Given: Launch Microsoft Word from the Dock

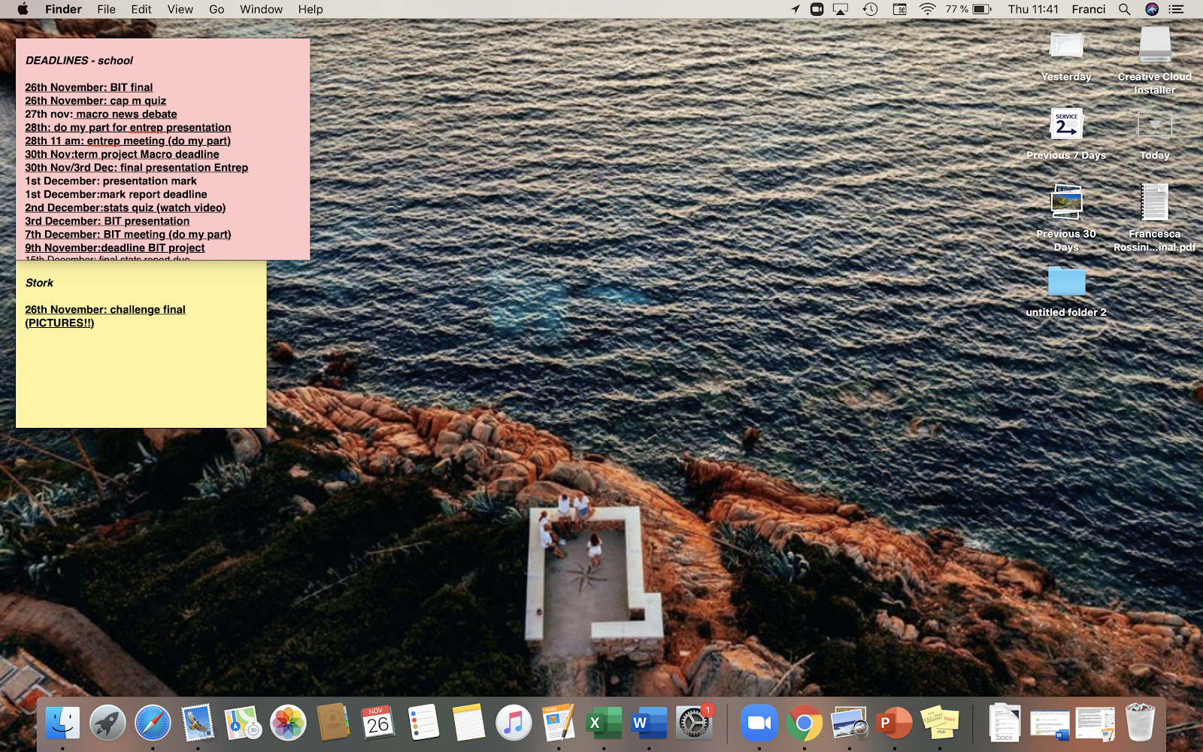Looking at the screenshot, I should 649,723.
